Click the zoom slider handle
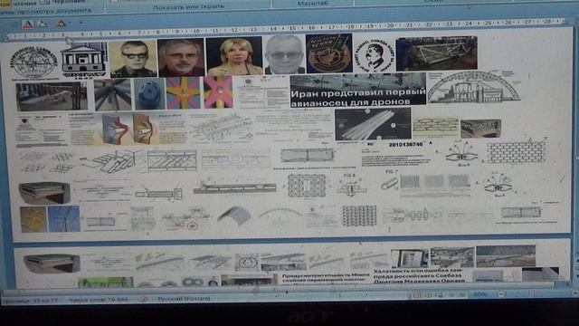 pos(532,293)
